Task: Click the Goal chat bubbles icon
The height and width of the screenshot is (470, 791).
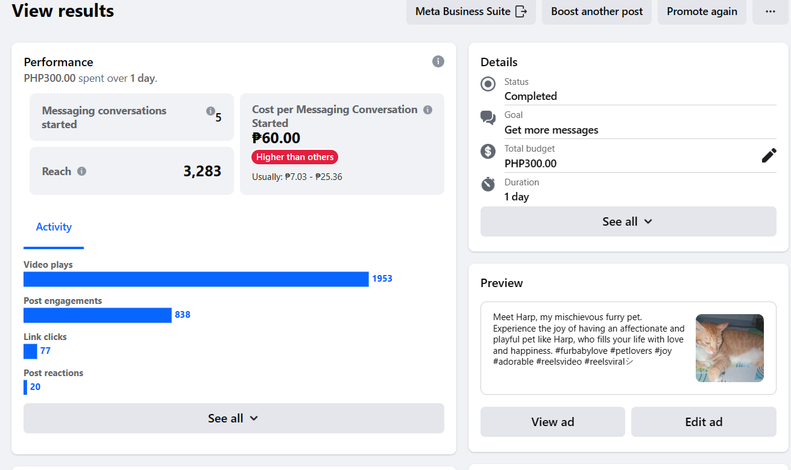Action: tap(488, 117)
